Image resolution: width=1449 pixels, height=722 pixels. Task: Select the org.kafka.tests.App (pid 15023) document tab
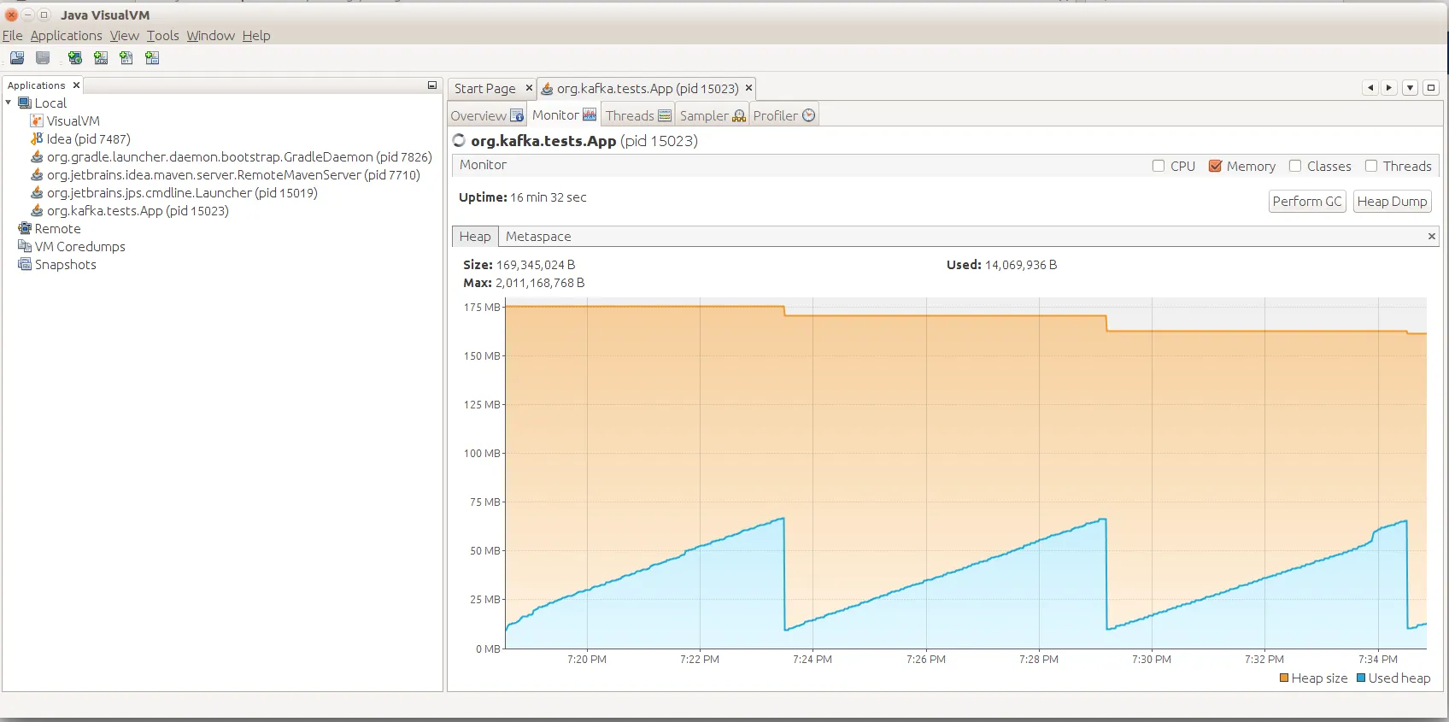point(648,89)
